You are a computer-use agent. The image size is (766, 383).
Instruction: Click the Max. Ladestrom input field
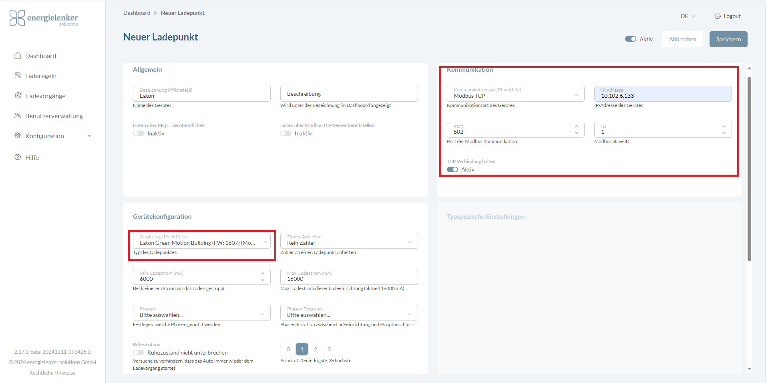click(349, 277)
